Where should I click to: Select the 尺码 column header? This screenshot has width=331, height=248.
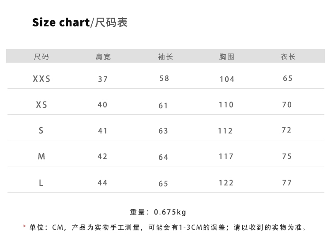pos(41,56)
